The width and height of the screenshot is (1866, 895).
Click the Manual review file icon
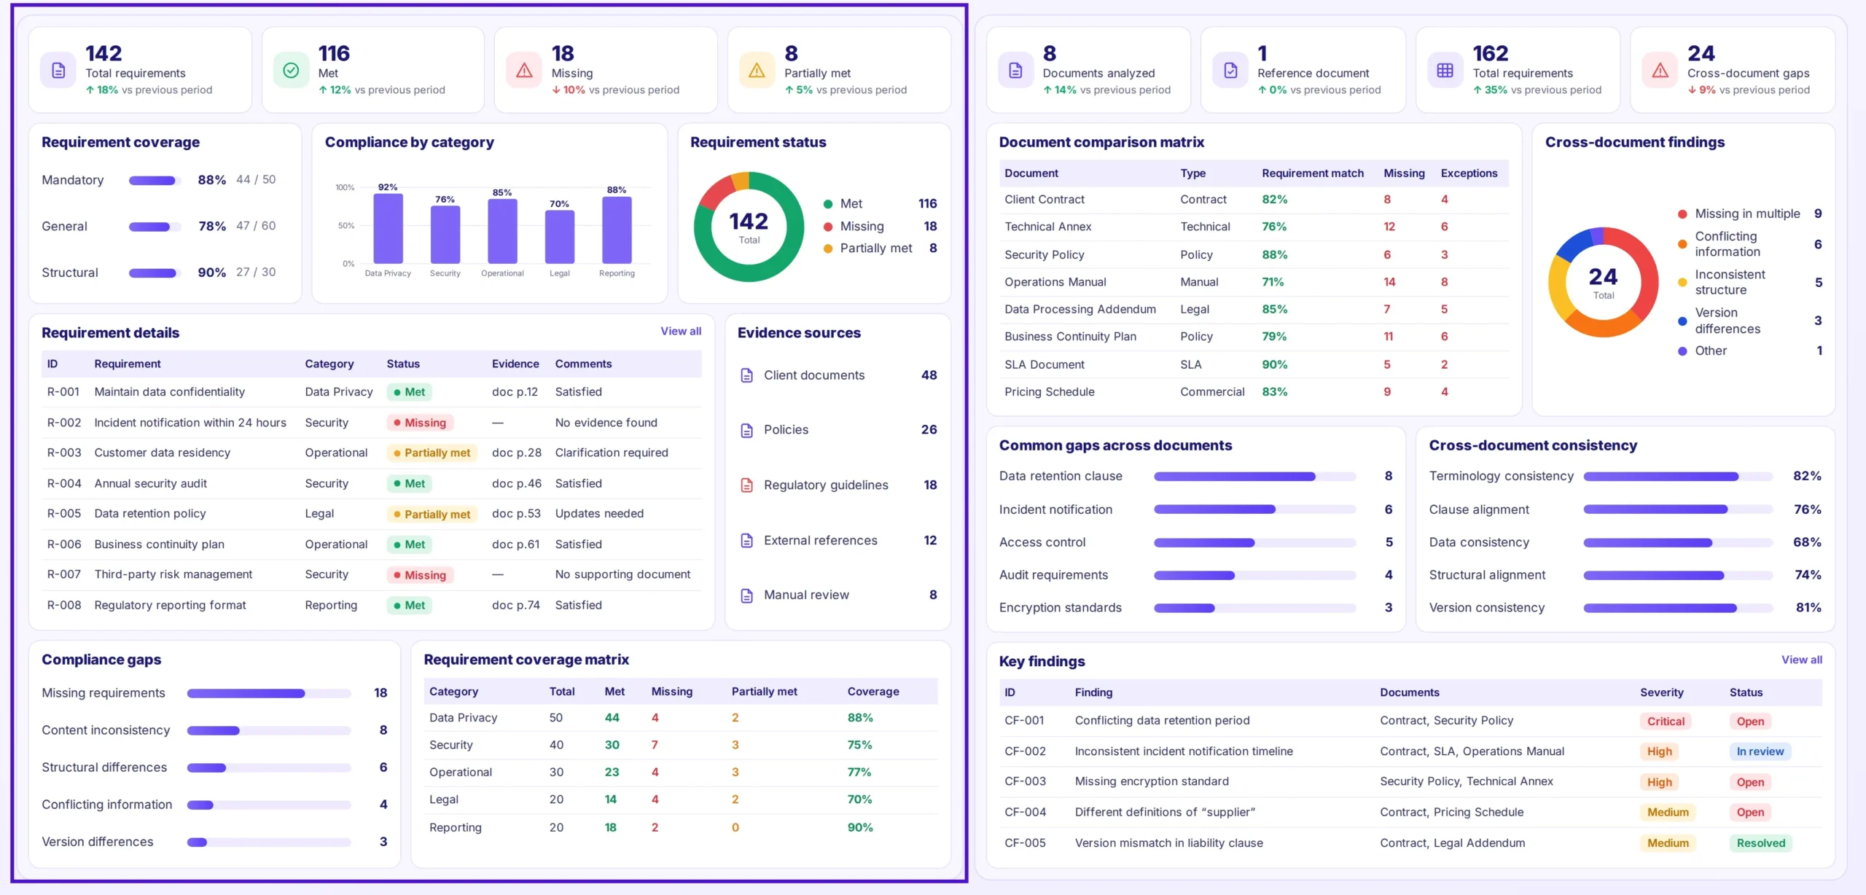[746, 595]
